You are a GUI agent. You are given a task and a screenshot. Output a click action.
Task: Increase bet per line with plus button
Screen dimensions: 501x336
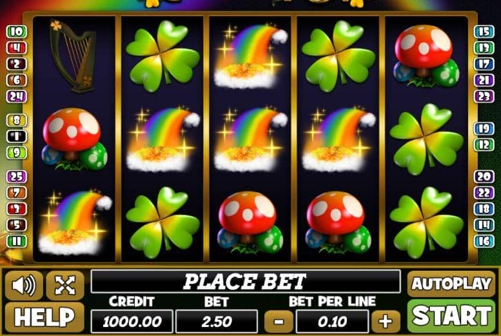[x=386, y=321]
